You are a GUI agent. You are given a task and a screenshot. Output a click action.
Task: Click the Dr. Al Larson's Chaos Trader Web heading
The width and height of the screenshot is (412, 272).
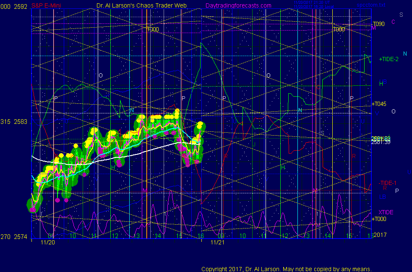pos(141,5)
